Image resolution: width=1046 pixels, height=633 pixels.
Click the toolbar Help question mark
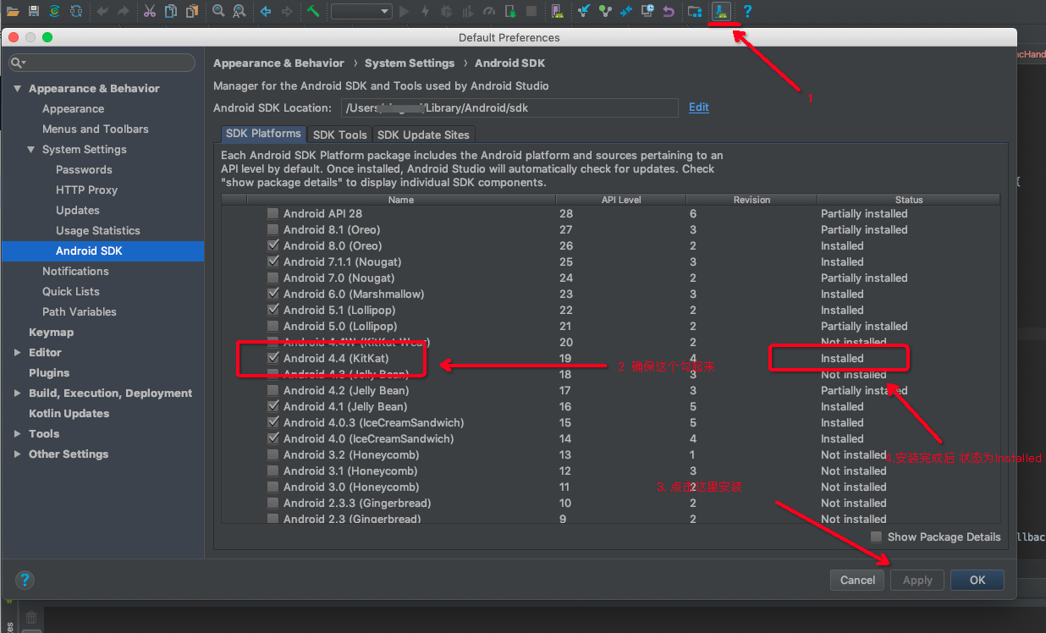747,11
